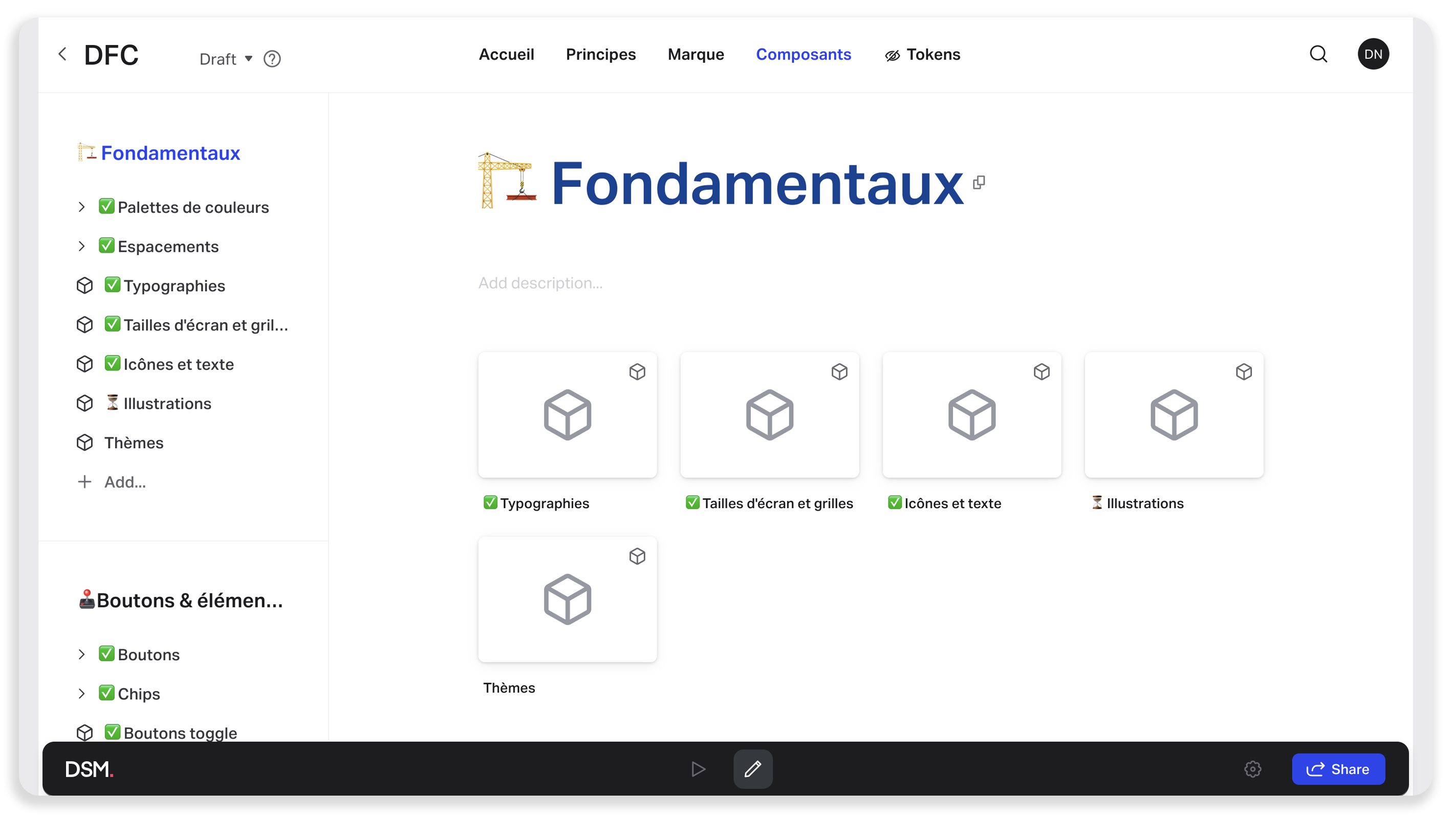Go back using the arrow beside DFC
Screen dimensions: 1452x835
(x=62, y=54)
